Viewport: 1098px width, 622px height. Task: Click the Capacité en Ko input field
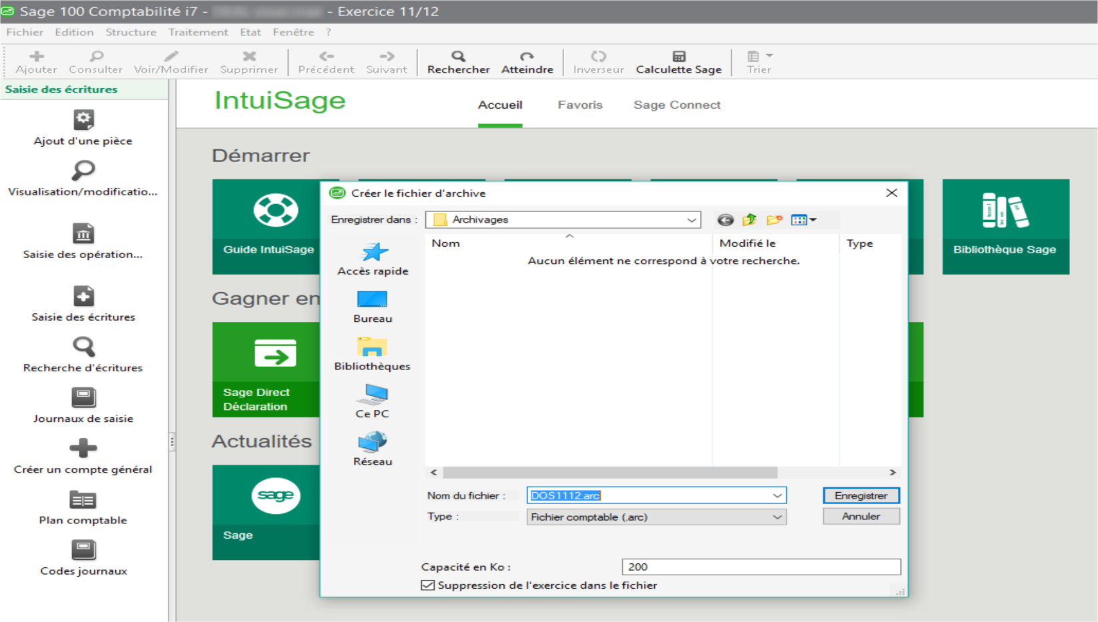(x=761, y=567)
